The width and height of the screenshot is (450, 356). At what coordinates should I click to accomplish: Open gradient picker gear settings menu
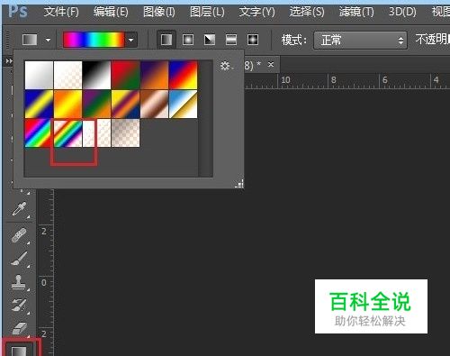click(x=226, y=66)
